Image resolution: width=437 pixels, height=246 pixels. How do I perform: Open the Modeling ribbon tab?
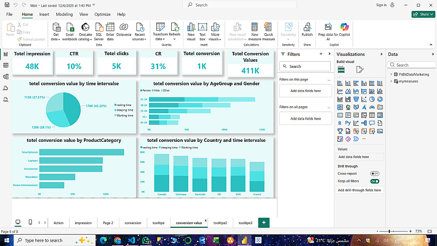pyautogui.click(x=64, y=14)
